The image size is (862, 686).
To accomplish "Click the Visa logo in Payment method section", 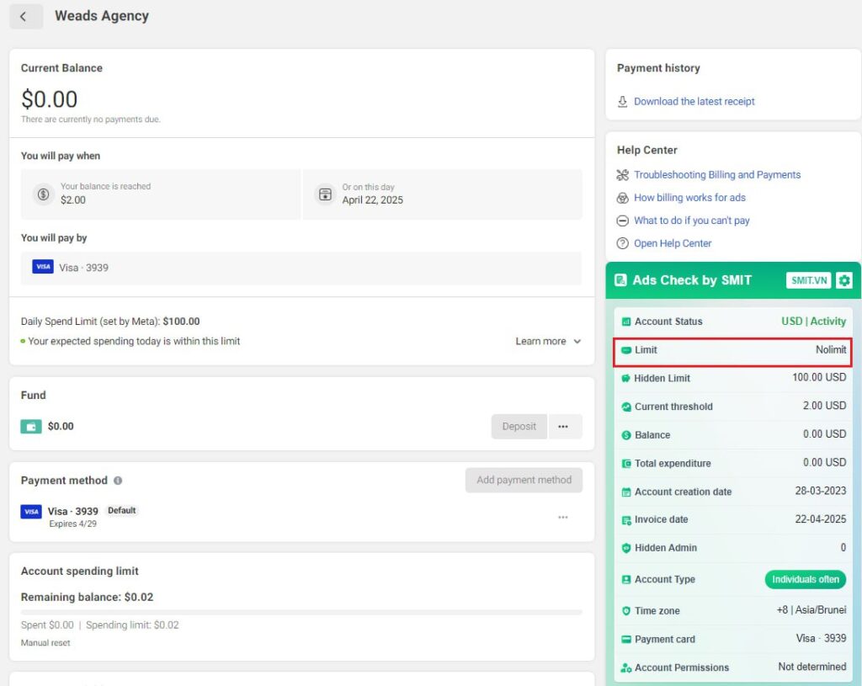I will click(x=31, y=511).
